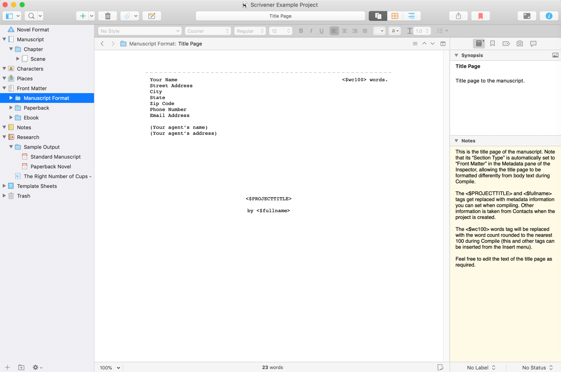Open the project bookmarks popover
561x372 pixels.
[481, 16]
